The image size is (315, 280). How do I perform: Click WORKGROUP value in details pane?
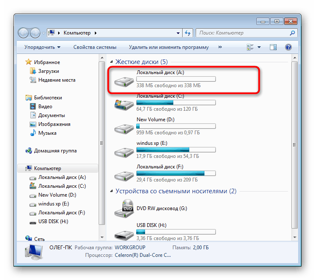point(130,248)
